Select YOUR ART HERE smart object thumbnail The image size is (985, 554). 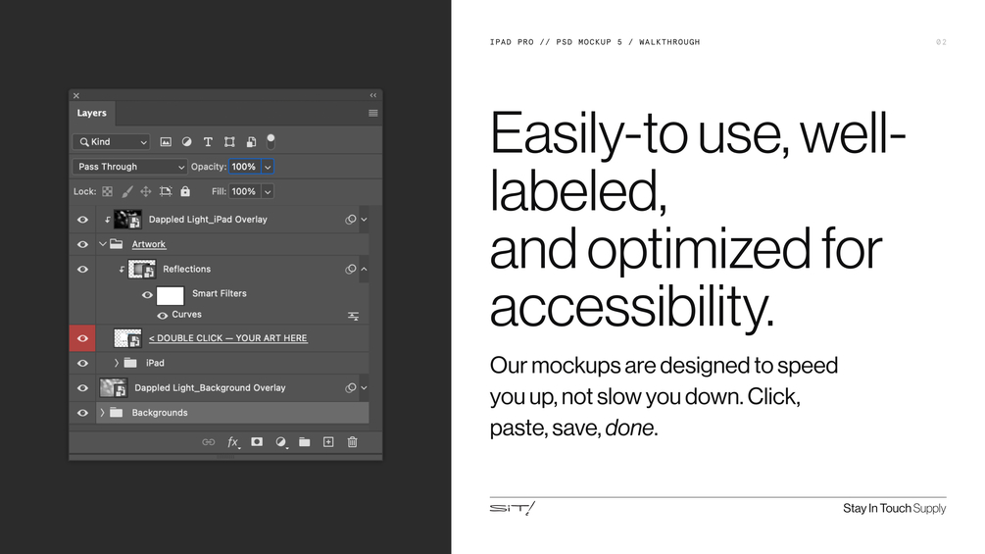127,338
